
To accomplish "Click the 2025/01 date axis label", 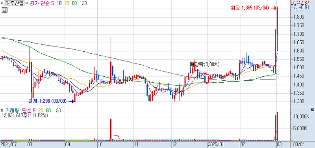I will point(216,144).
